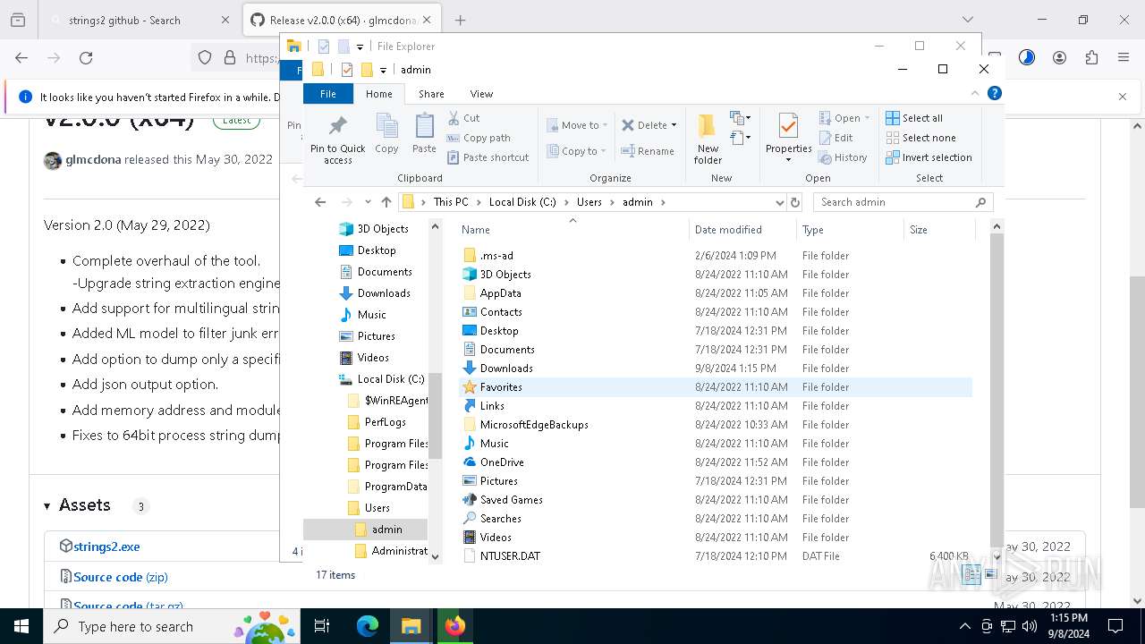Click the Rename command
1145x644 pixels.
pos(648,151)
